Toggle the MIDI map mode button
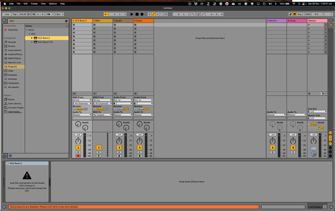 (x=308, y=14)
